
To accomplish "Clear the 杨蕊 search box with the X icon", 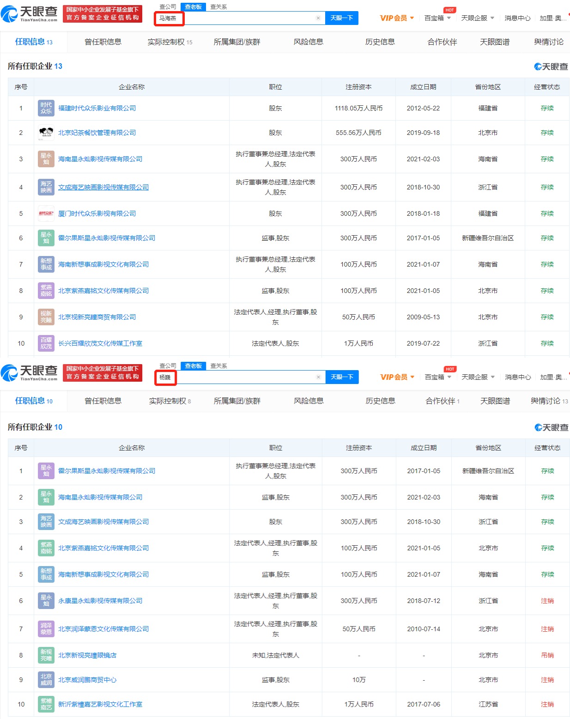I will tap(318, 377).
